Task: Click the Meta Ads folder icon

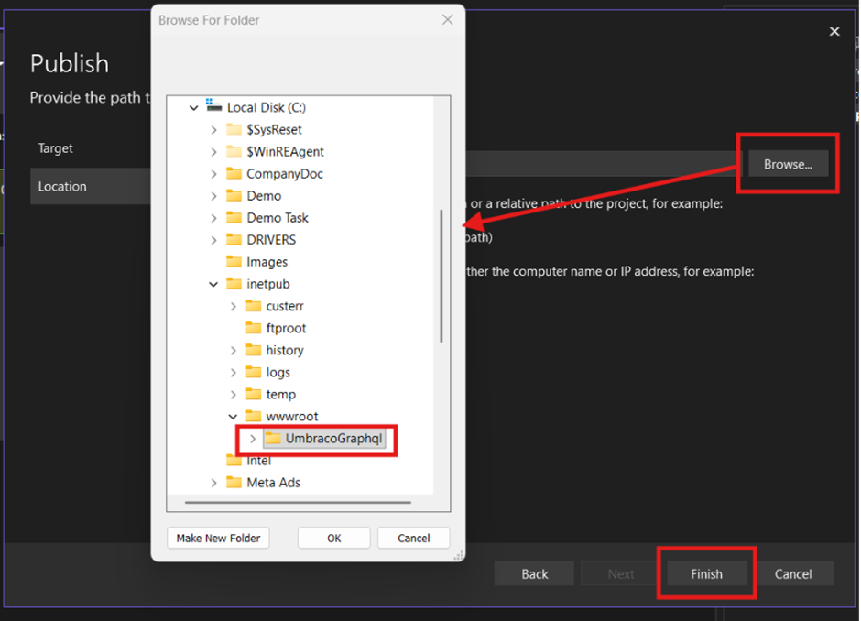Action: (234, 483)
